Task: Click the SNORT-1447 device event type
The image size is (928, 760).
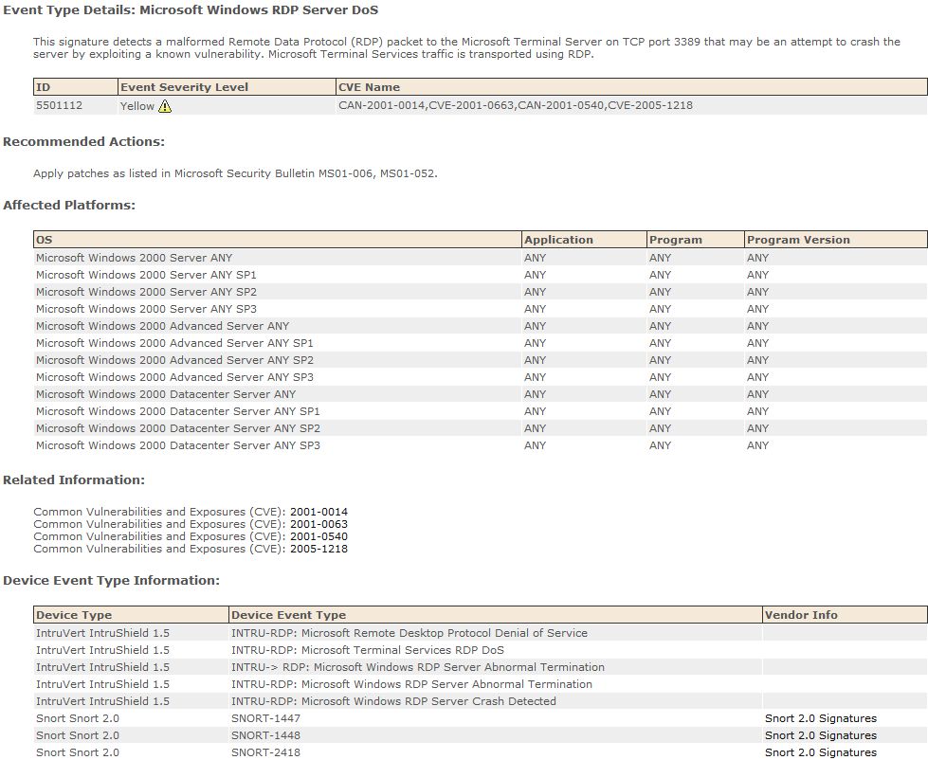Action: coord(265,718)
